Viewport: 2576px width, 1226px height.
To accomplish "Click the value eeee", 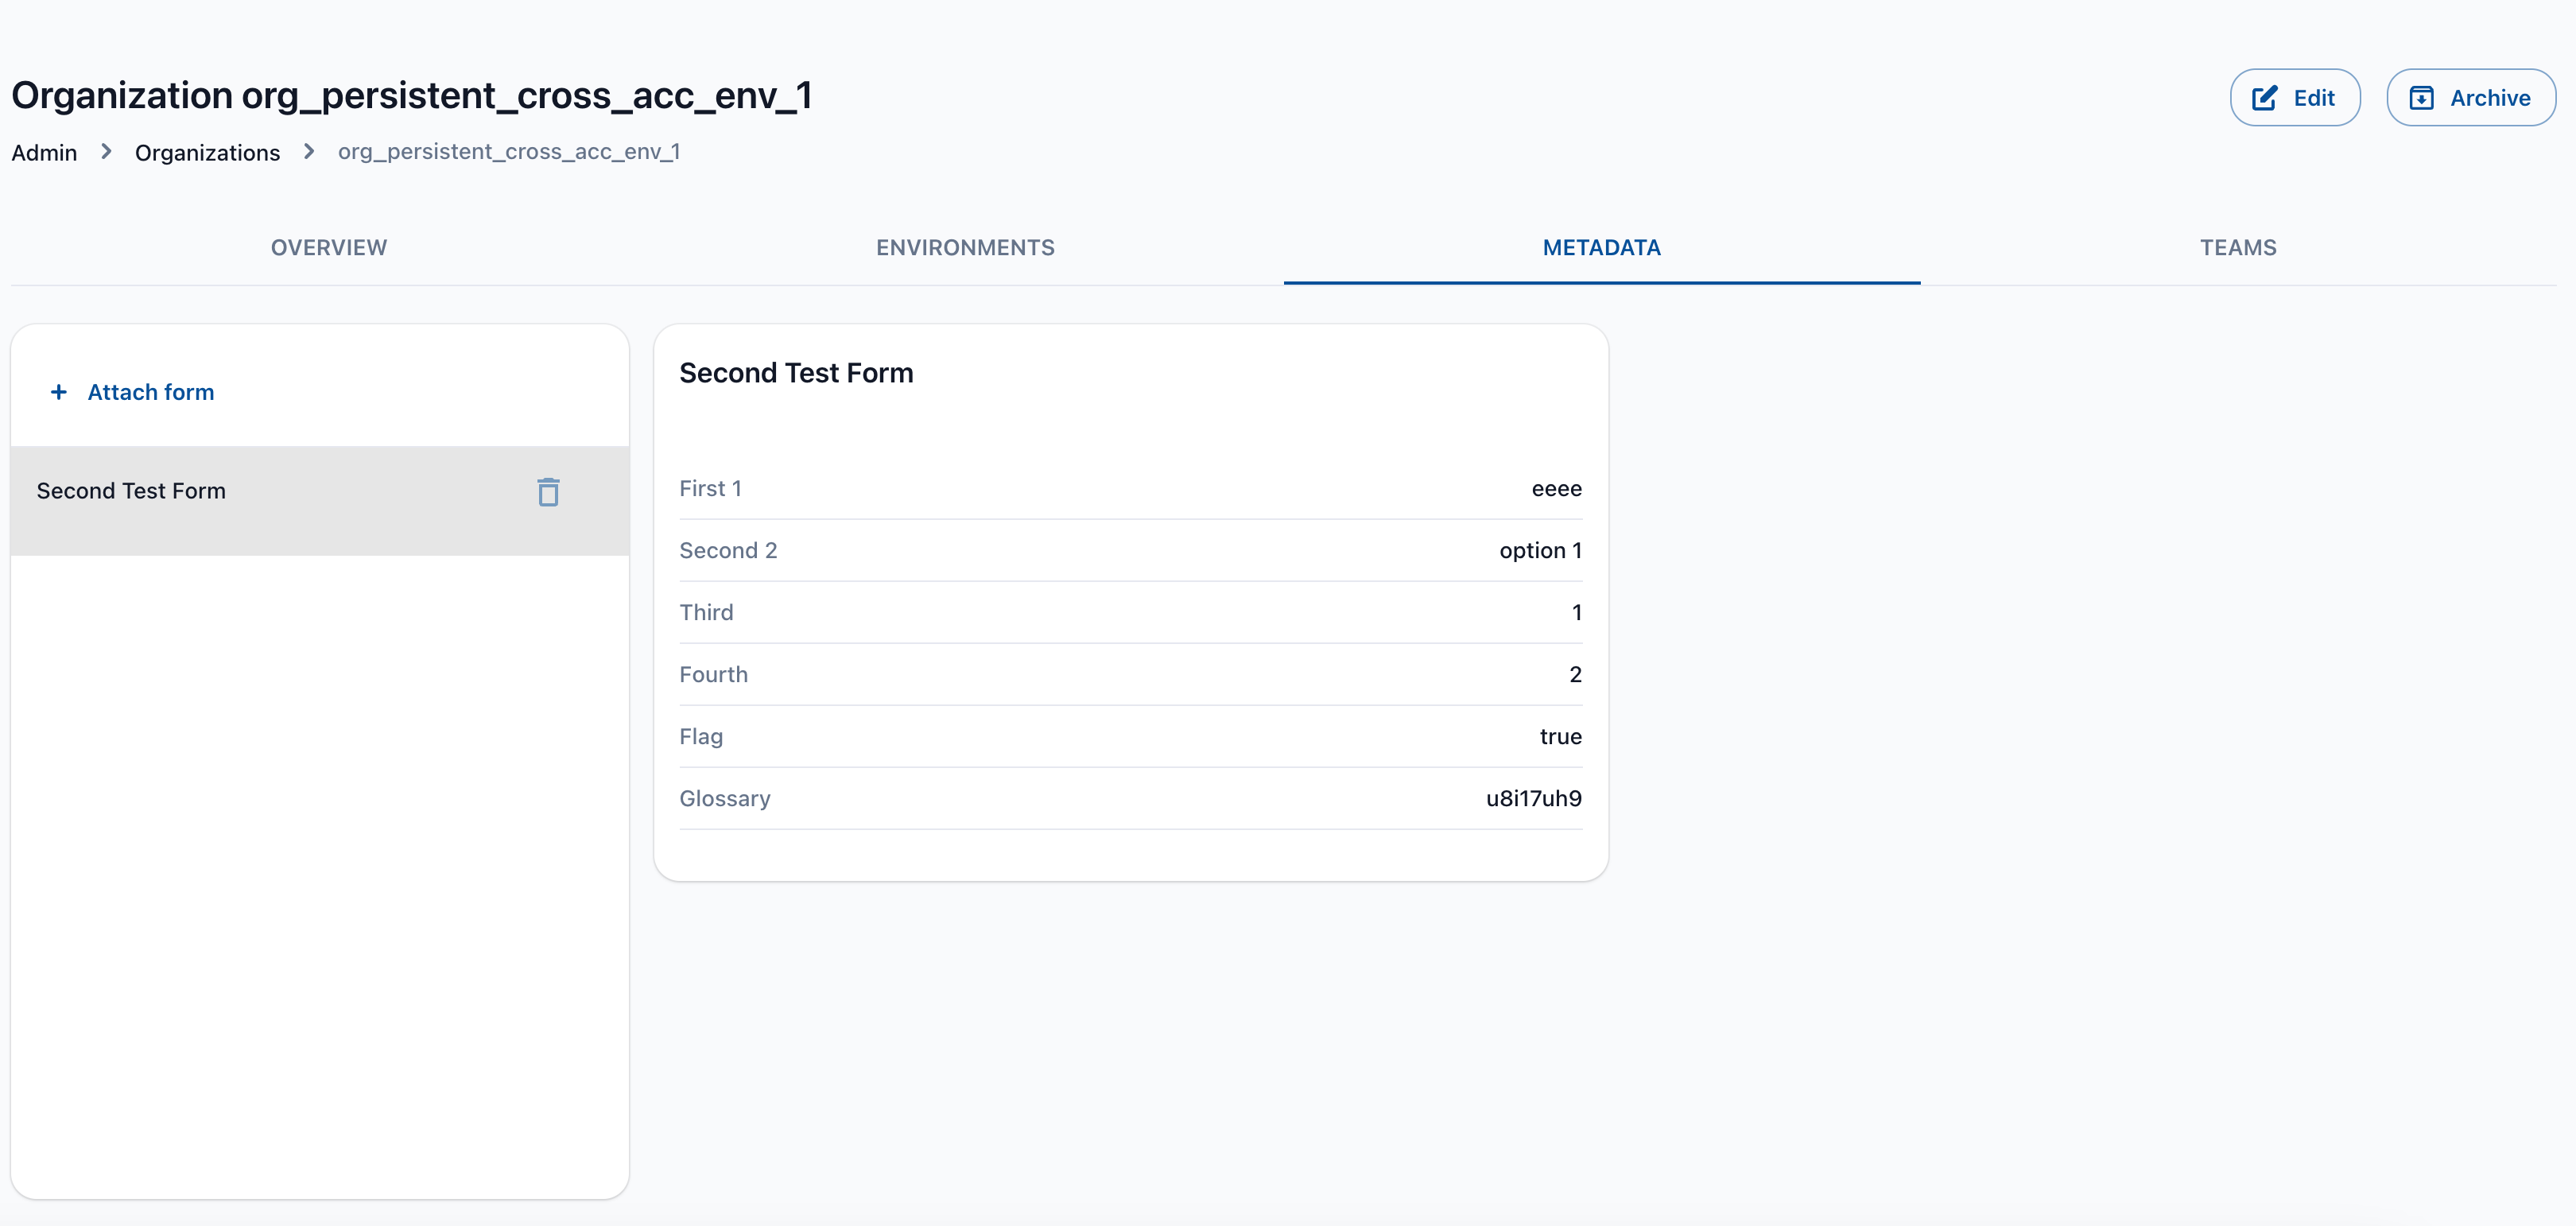I will 1556,489.
